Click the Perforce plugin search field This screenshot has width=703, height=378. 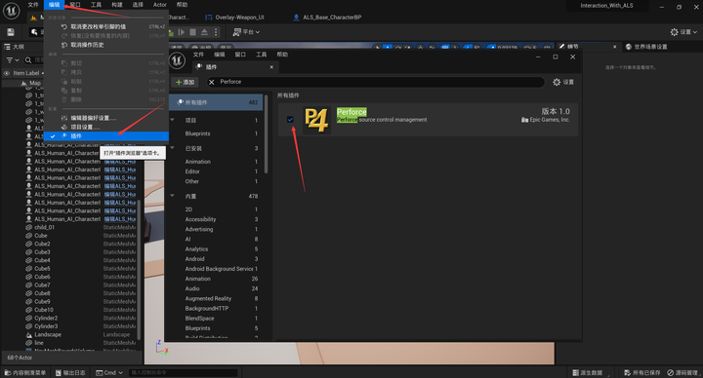[x=376, y=82]
